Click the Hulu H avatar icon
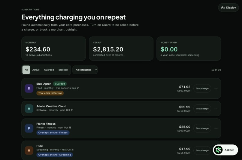This screenshot has height=160, width=242. point(29,150)
